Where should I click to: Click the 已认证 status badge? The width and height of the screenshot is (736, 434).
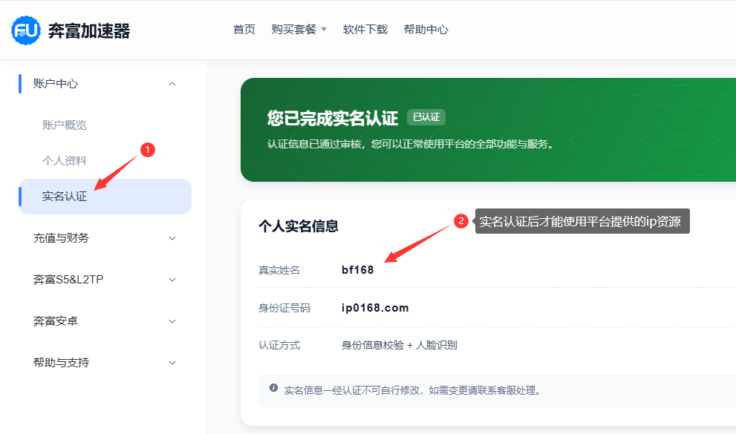pyautogui.click(x=426, y=117)
